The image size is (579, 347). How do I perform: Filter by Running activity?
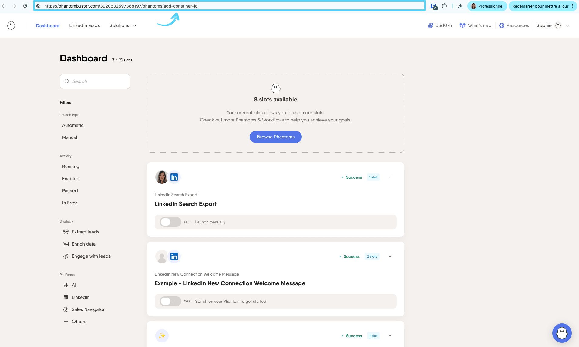tap(71, 167)
